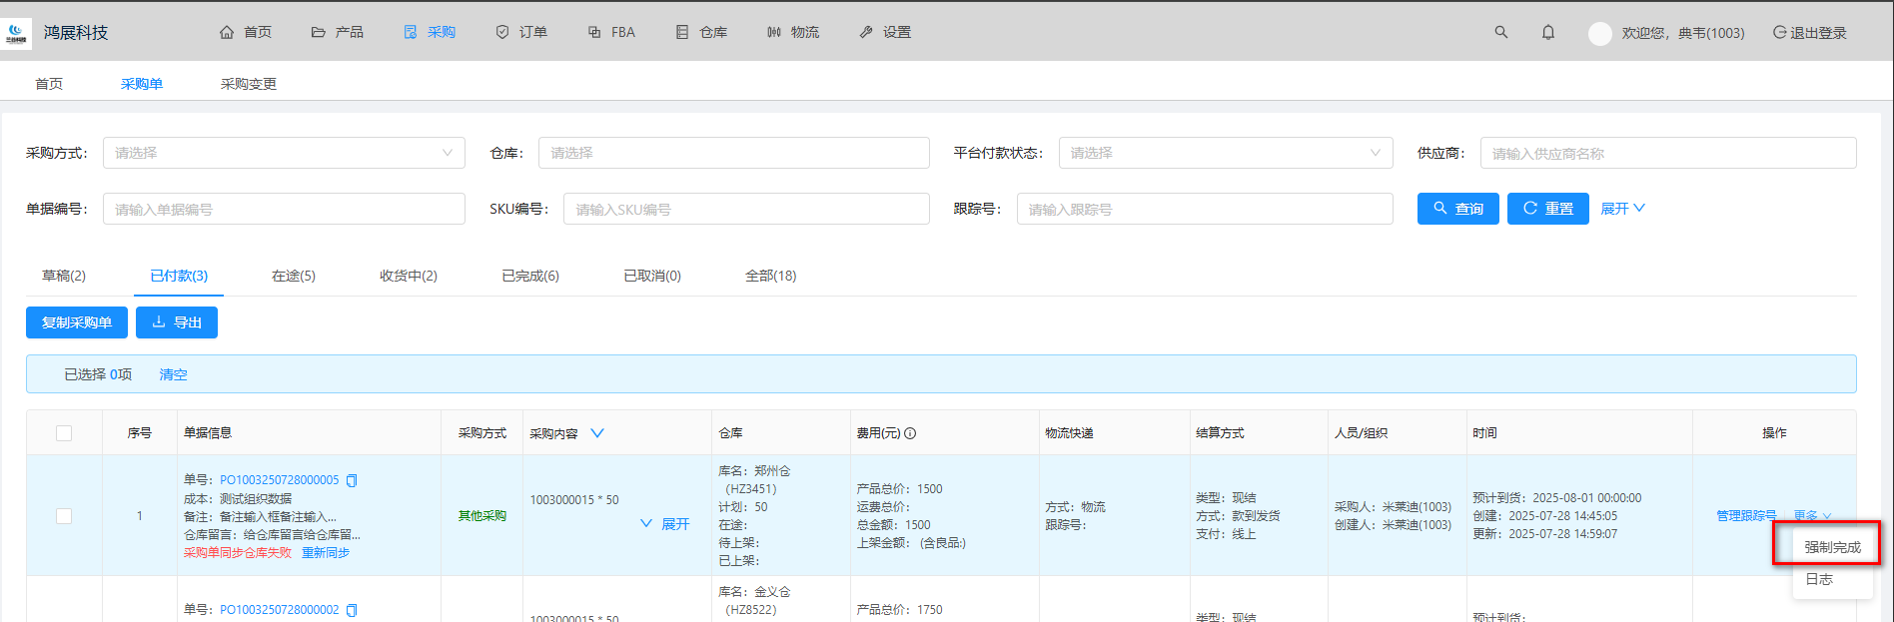1894x622 pixels.
Task: Open the 采购方式 dropdown
Action: point(284,153)
